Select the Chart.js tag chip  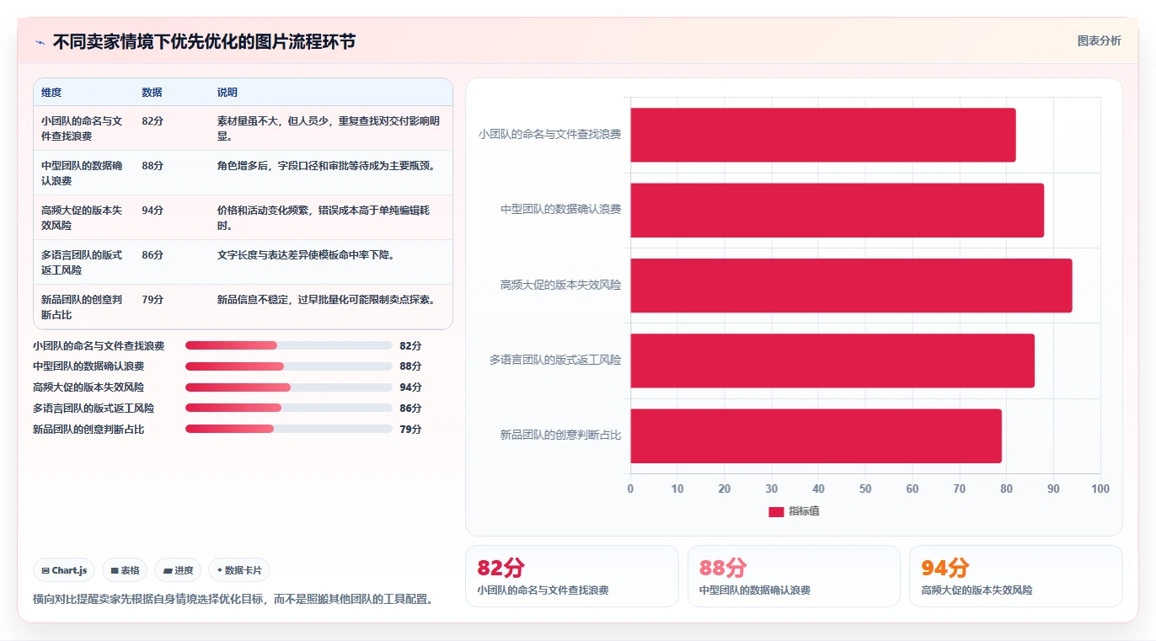coord(65,570)
